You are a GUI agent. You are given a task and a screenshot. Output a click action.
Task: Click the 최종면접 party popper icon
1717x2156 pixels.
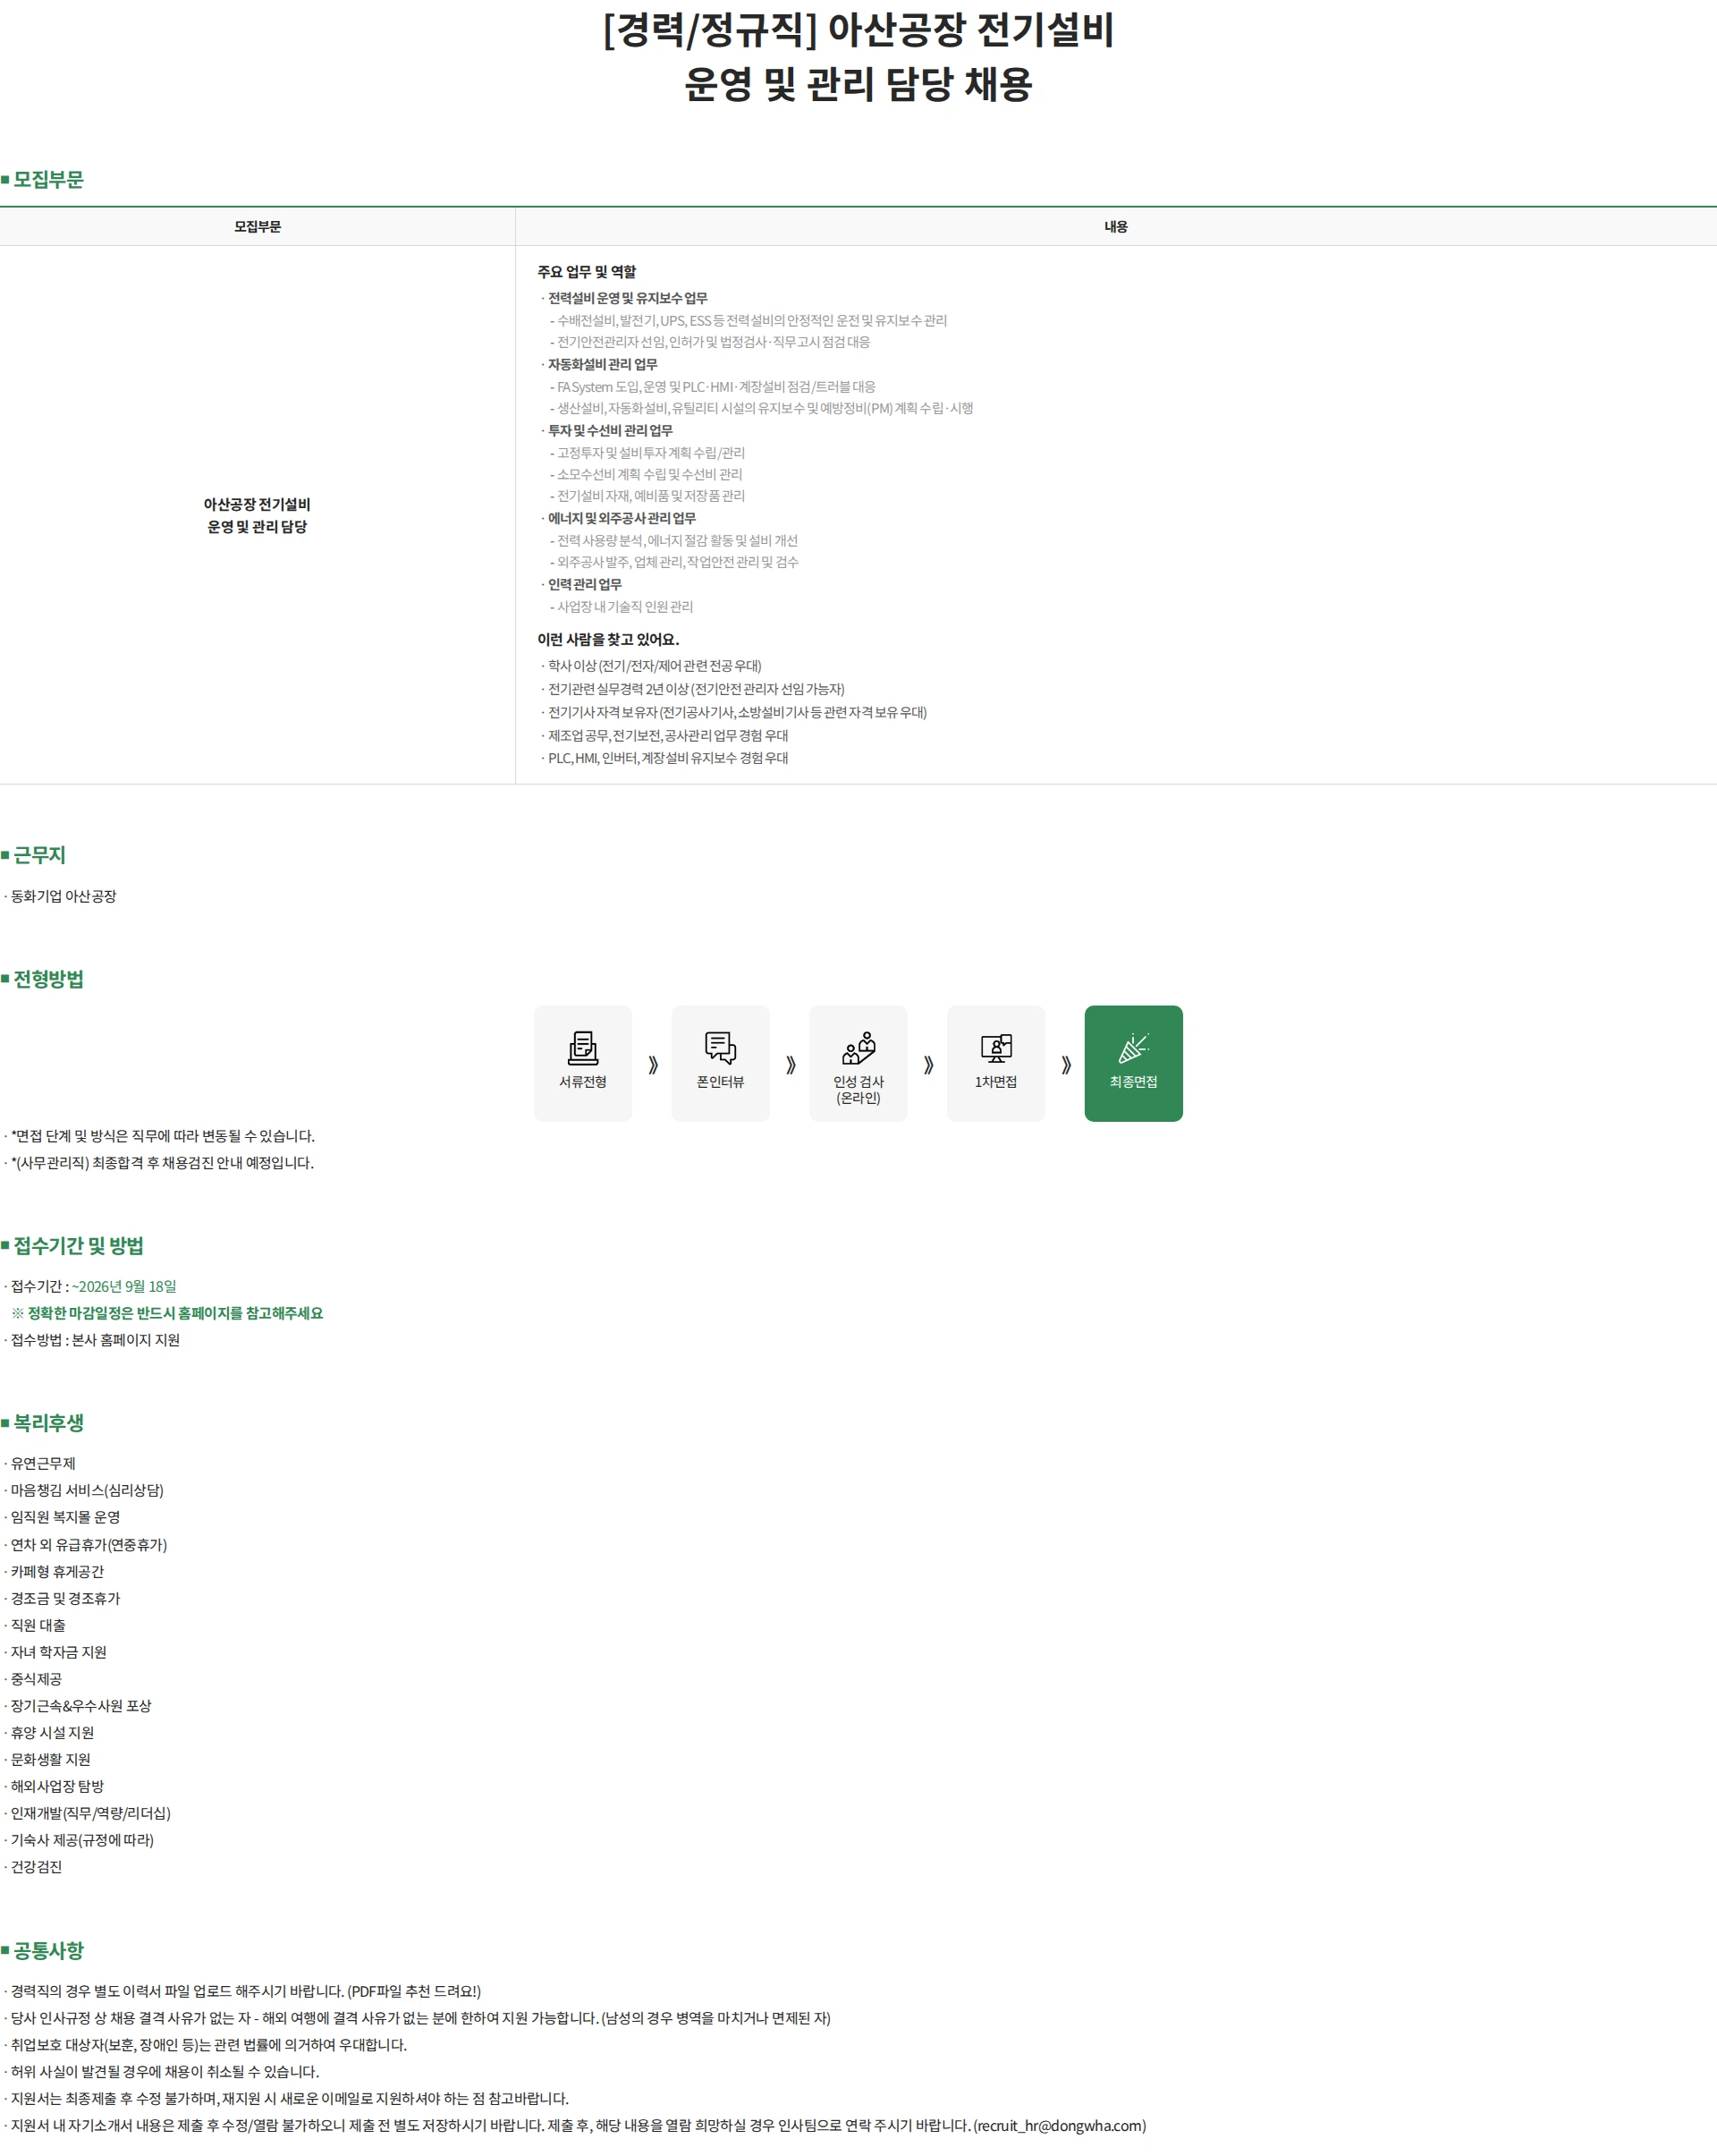pos(1133,1047)
